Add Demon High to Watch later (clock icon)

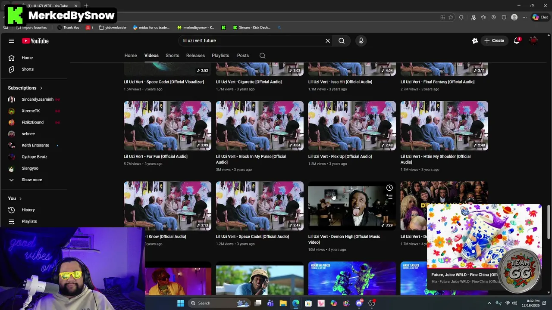pos(389,188)
